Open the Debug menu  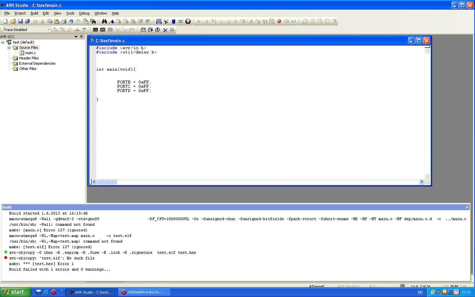84,13
